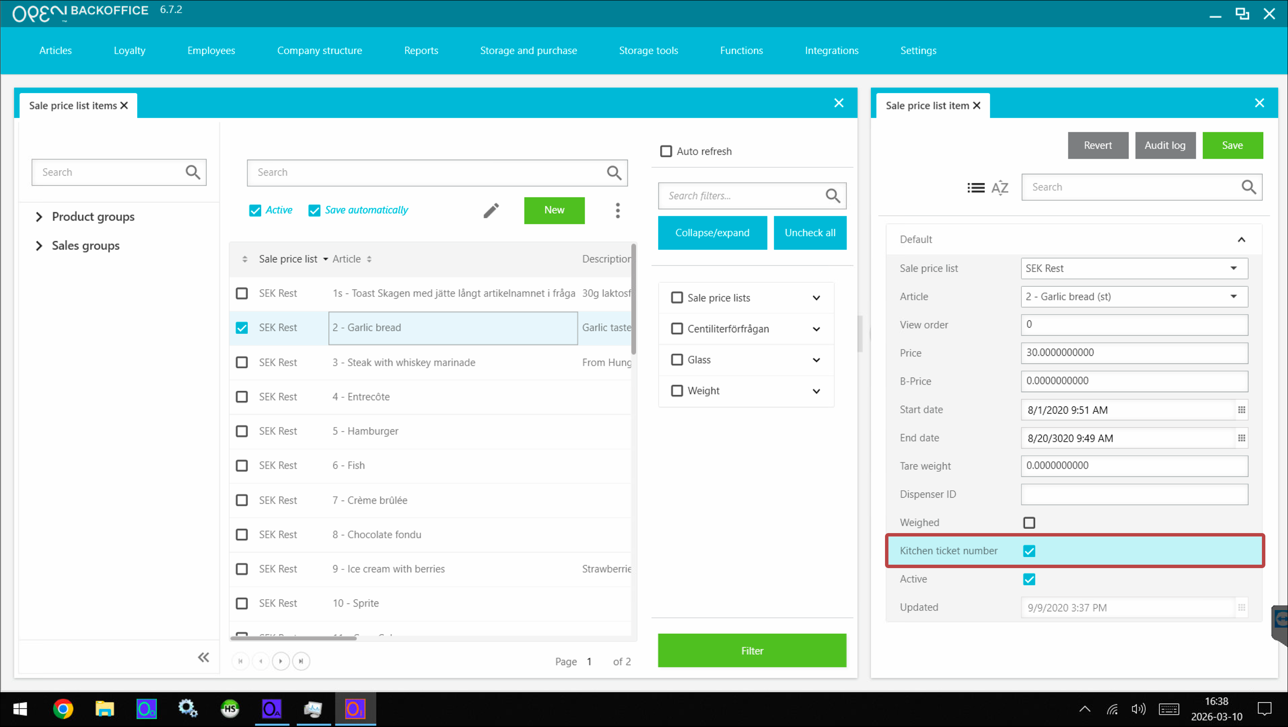
Task: Open the Storage and purchase menu
Action: (528, 50)
